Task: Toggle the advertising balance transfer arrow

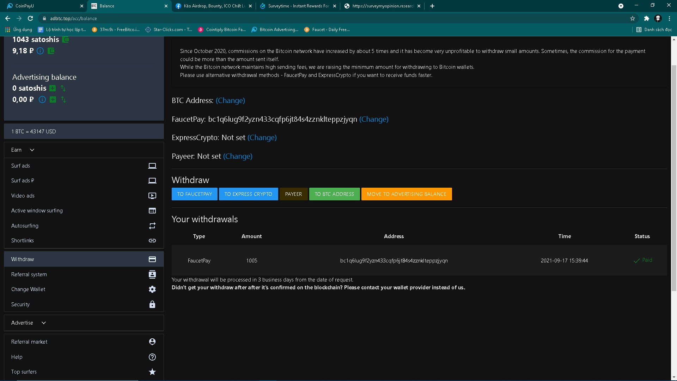Action: [x=63, y=88]
